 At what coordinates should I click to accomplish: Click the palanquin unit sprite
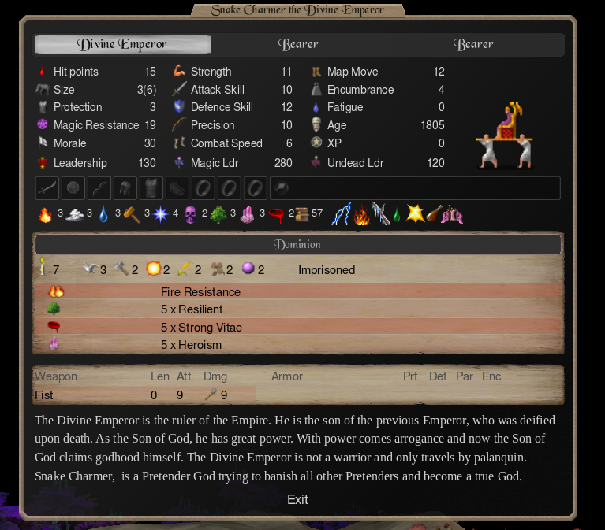point(505,135)
